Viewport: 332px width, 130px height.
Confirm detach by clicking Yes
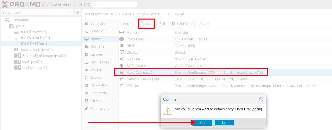click(202, 123)
